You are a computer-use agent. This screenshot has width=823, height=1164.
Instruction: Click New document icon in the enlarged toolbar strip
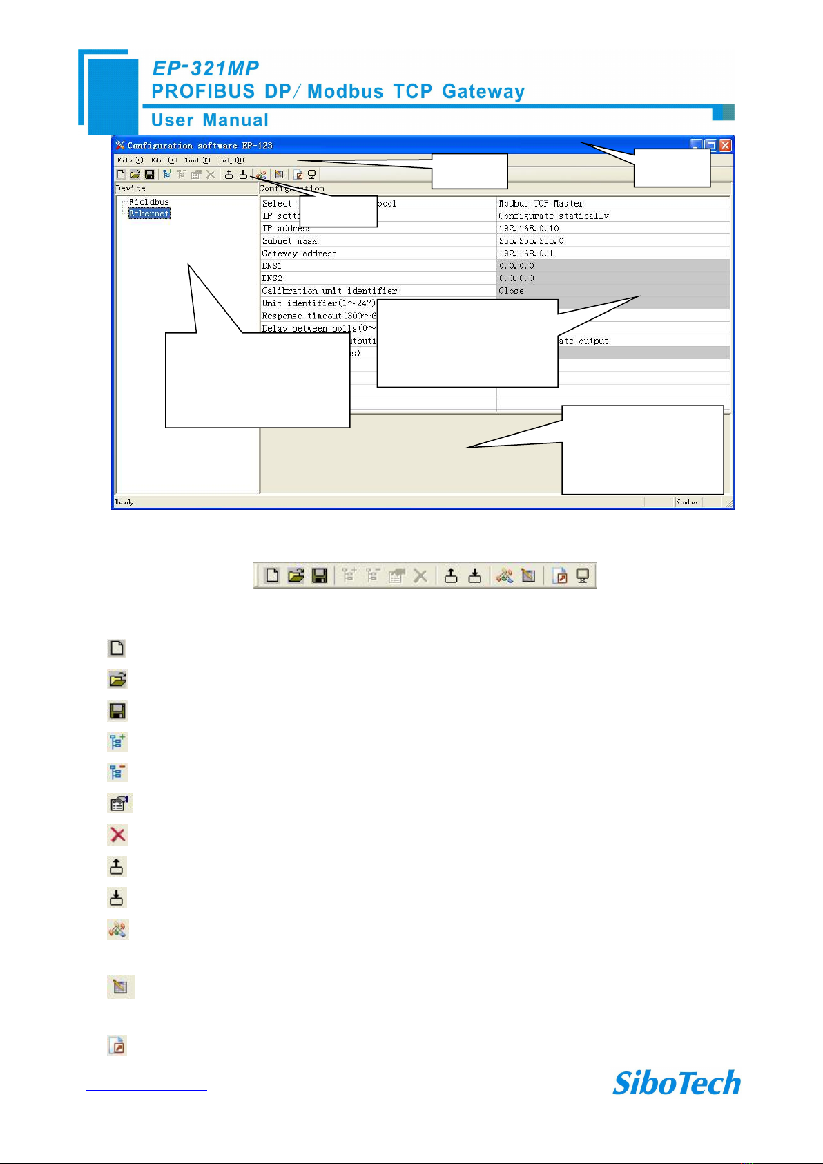(x=272, y=575)
